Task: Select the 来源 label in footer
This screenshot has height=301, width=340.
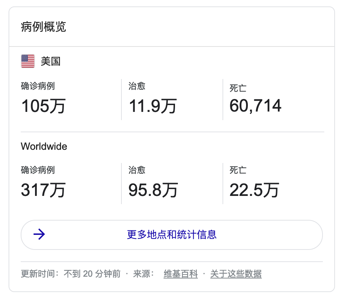Action: (x=144, y=274)
